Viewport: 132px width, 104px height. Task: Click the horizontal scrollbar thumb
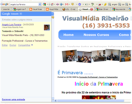click(91, 100)
